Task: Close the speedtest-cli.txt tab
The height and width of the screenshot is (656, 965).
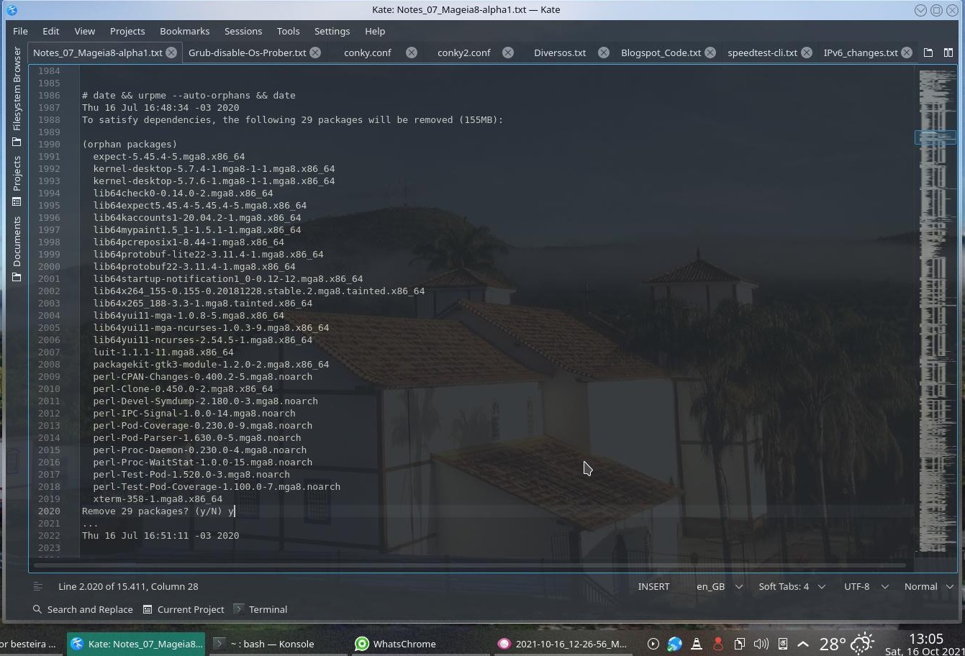Action: [807, 53]
